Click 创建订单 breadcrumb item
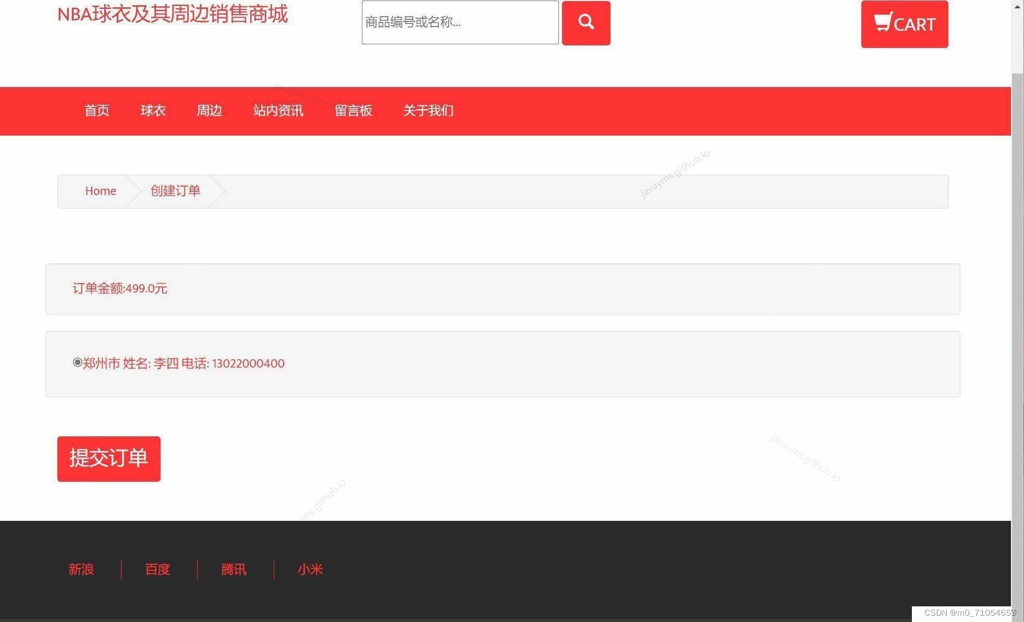Image resolution: width=1024 pixels, height=622 pixels. (x=175, y=191)
